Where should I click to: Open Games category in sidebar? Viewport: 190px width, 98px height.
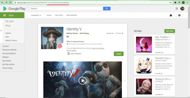pos(8,33)
